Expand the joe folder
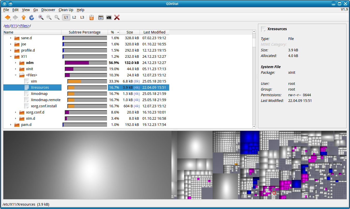This screenshot has height=209, width=350. pyautogui.click(x=11, y=44)
